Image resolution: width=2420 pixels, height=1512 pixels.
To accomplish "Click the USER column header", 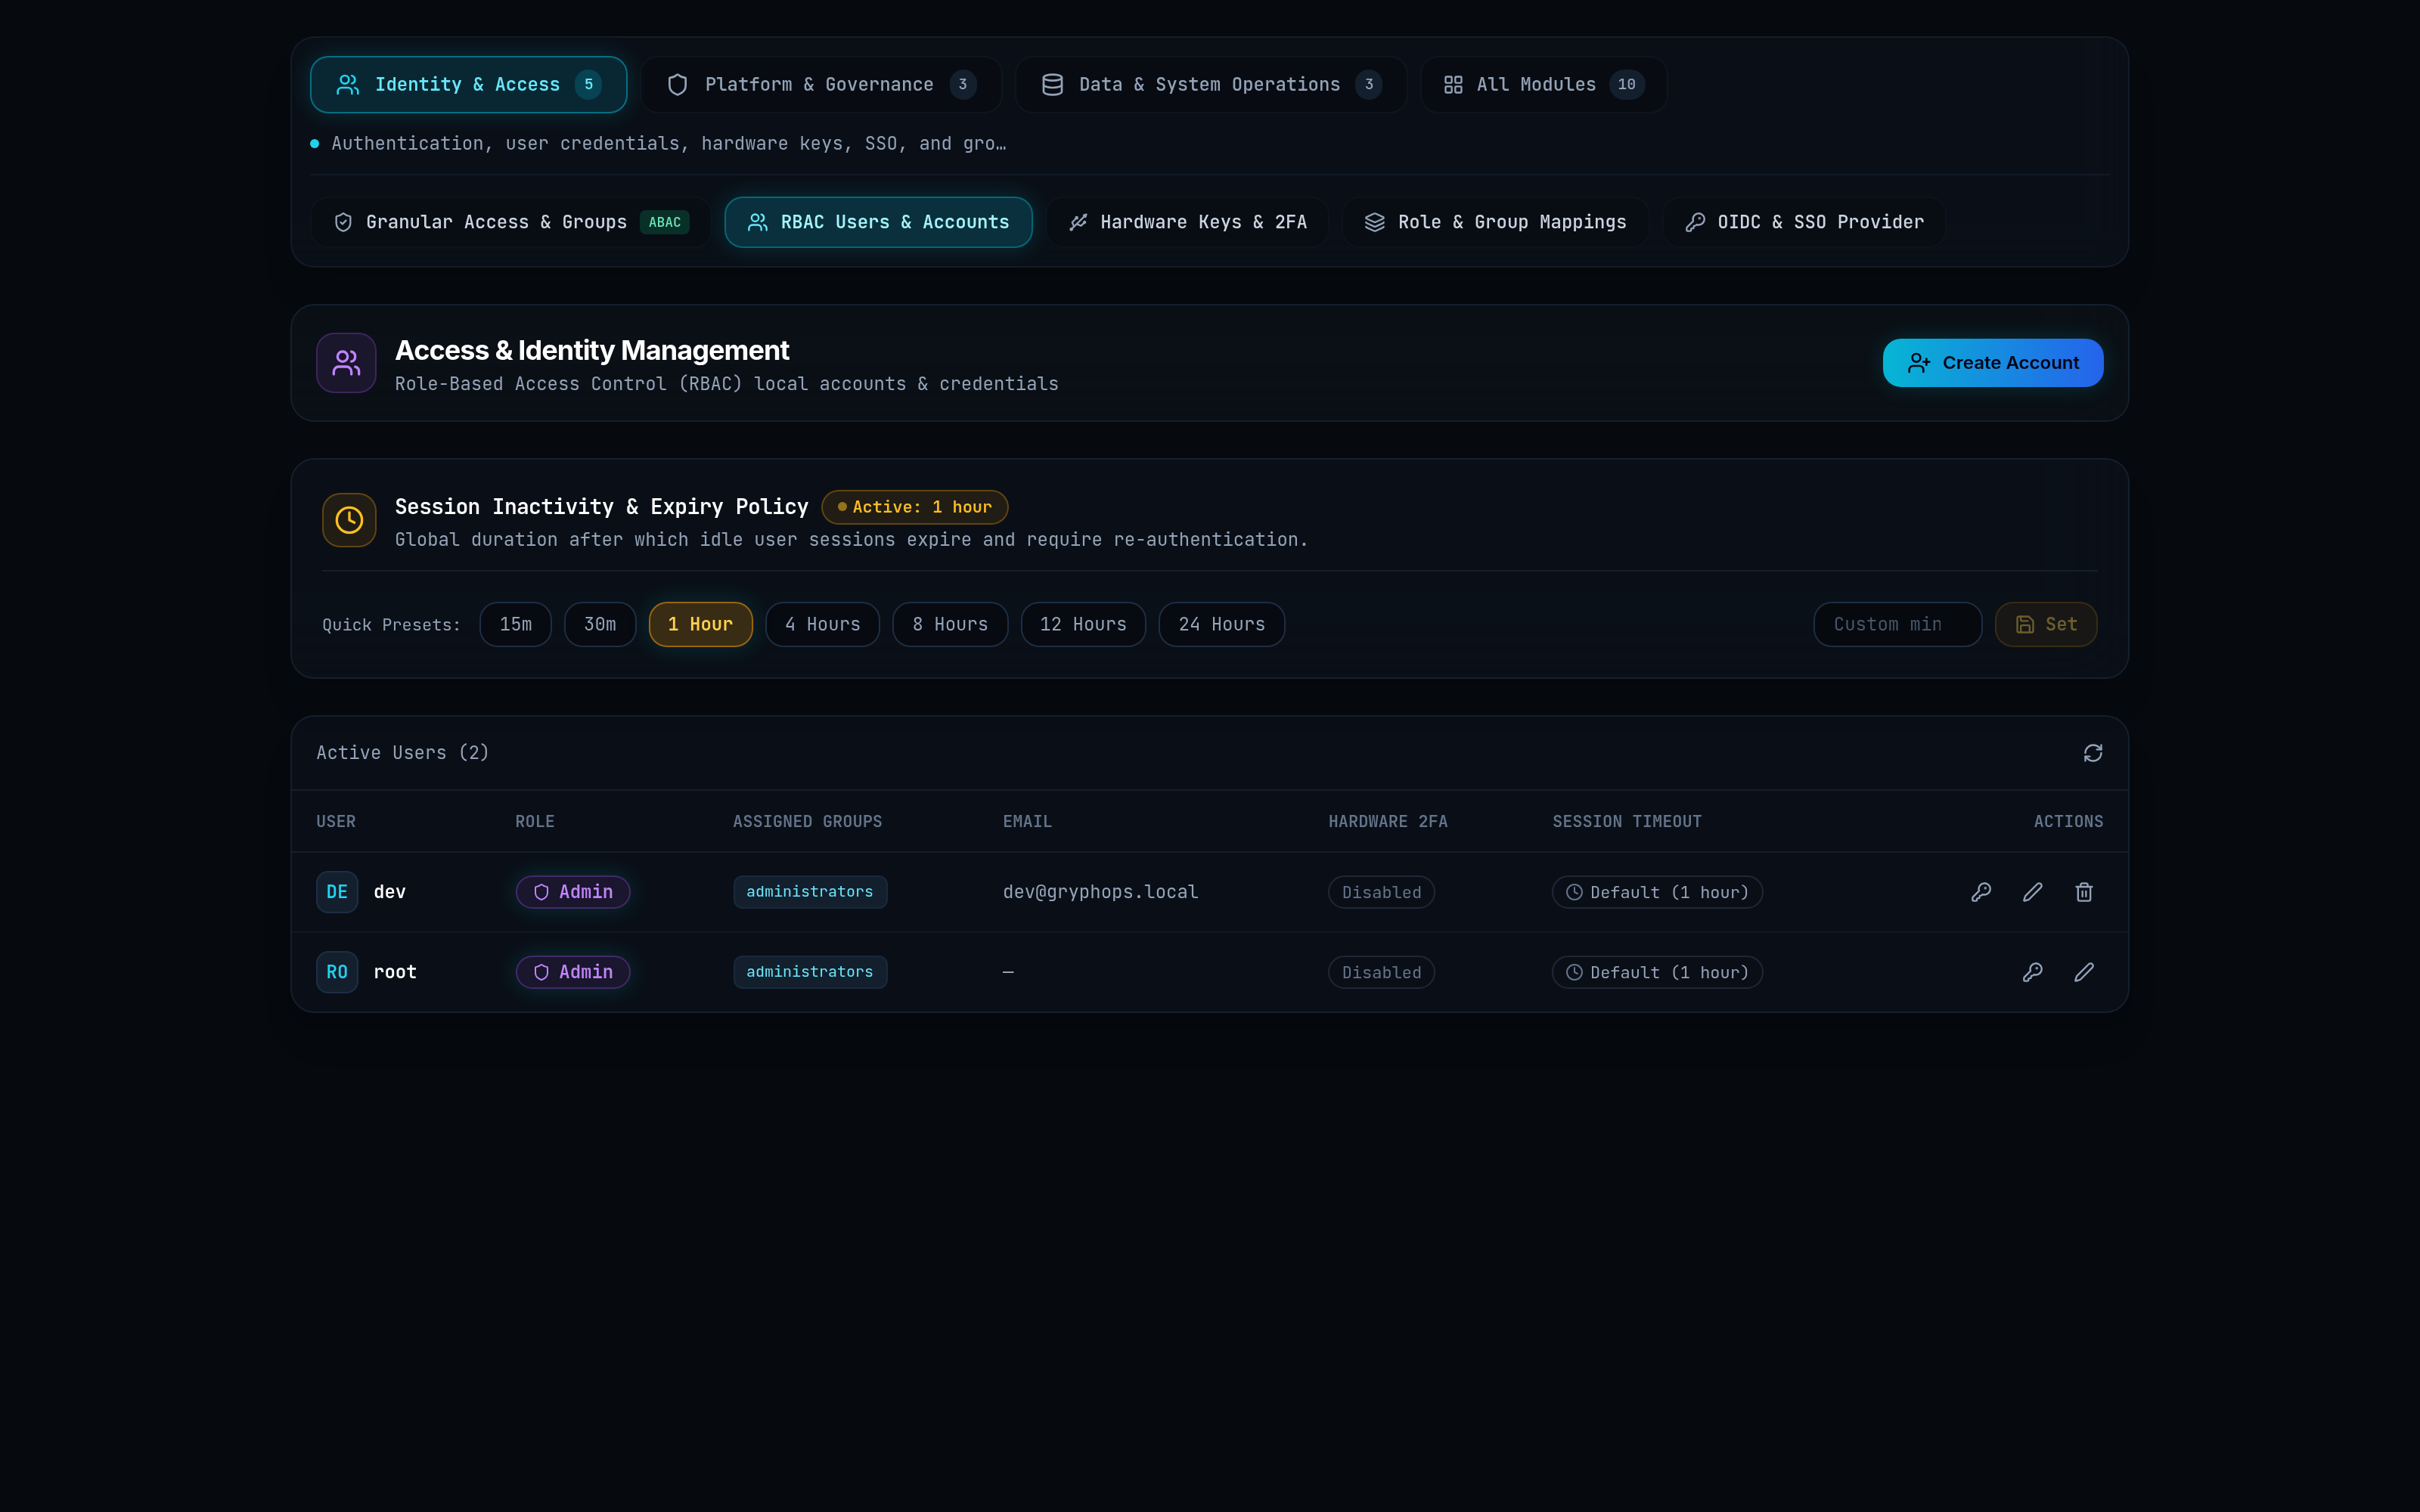I will (336, 821).
